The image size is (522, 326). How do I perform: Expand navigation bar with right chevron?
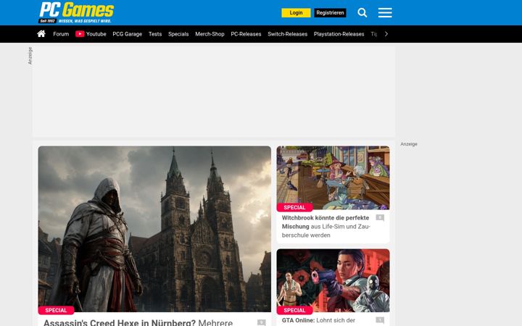[386, 34]
